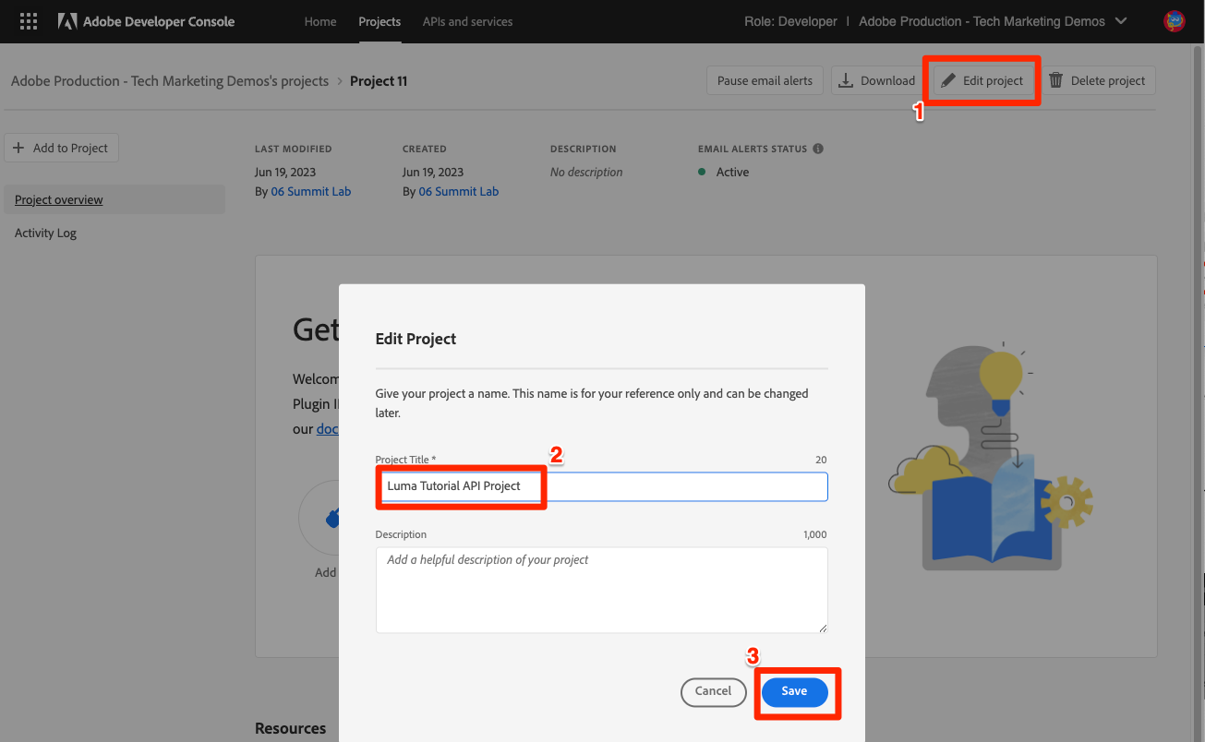Click the Description text area resize handle

coord(822,628)
